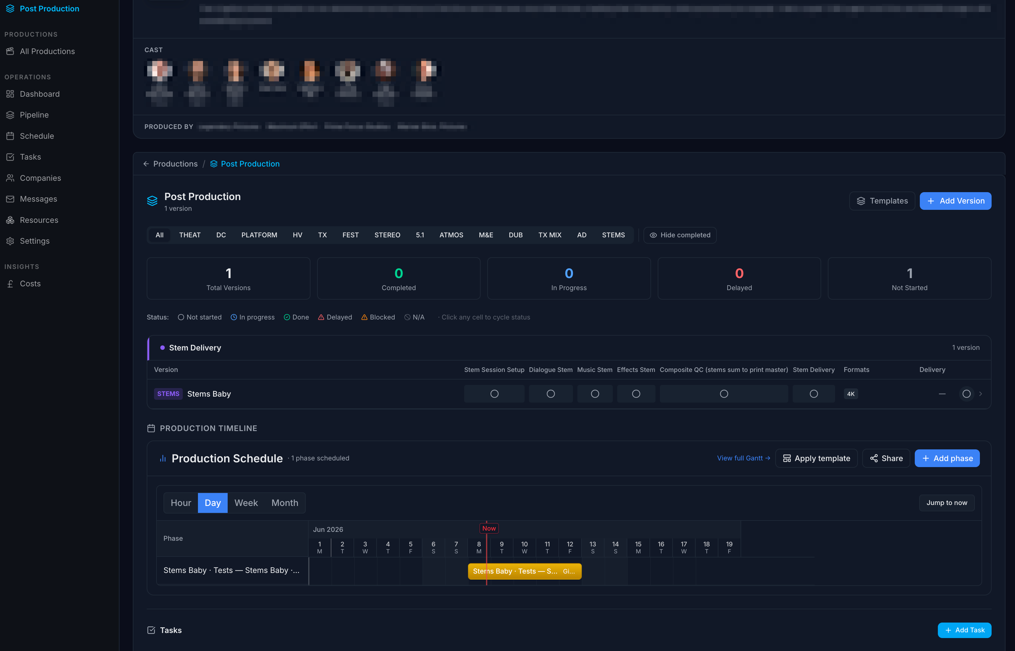Expand Stems Baby row chevron

[980, 393]
